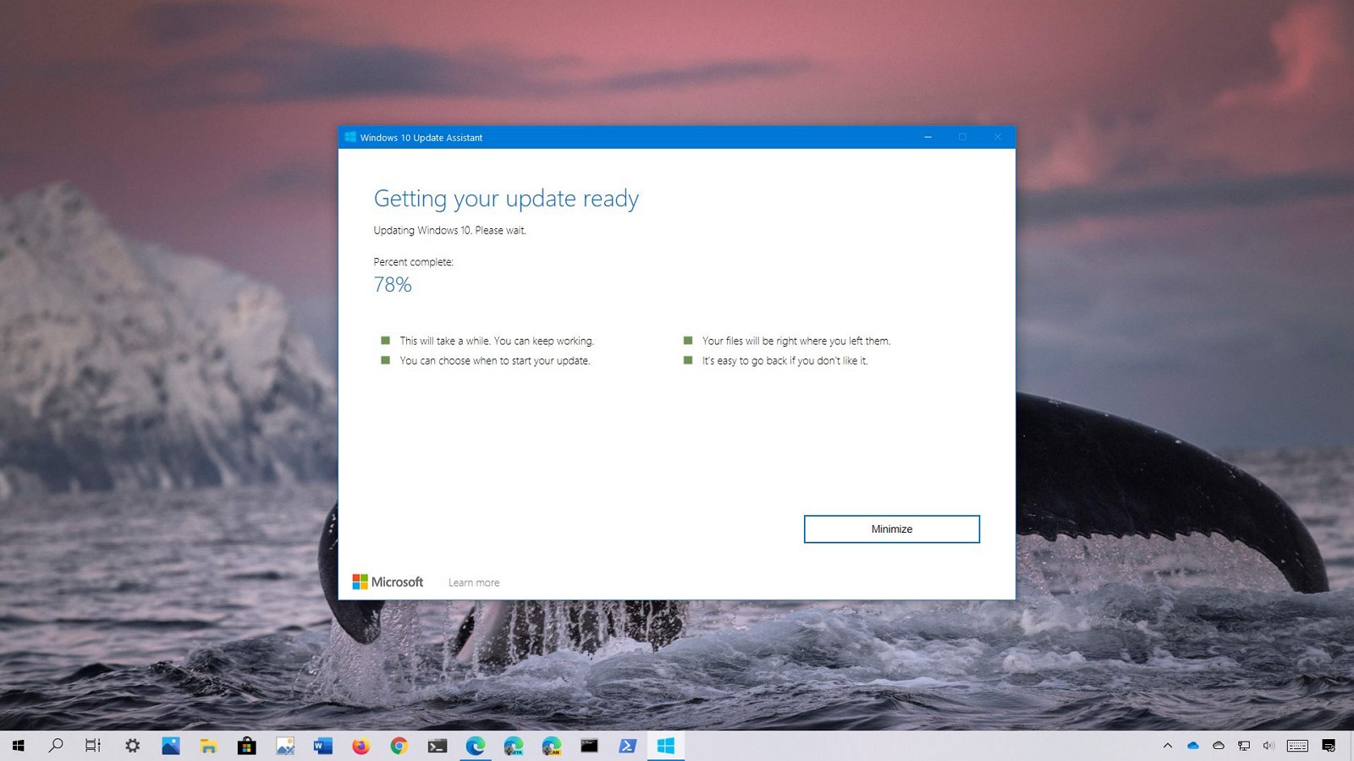Viewport: 1354px width, 761px height.
Task: Expand the hidden system tray icons chevron
Action: tap(1168, 746)
